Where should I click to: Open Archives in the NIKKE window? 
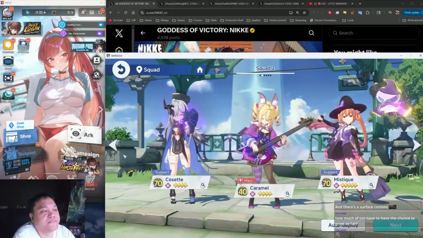(23, 45)
